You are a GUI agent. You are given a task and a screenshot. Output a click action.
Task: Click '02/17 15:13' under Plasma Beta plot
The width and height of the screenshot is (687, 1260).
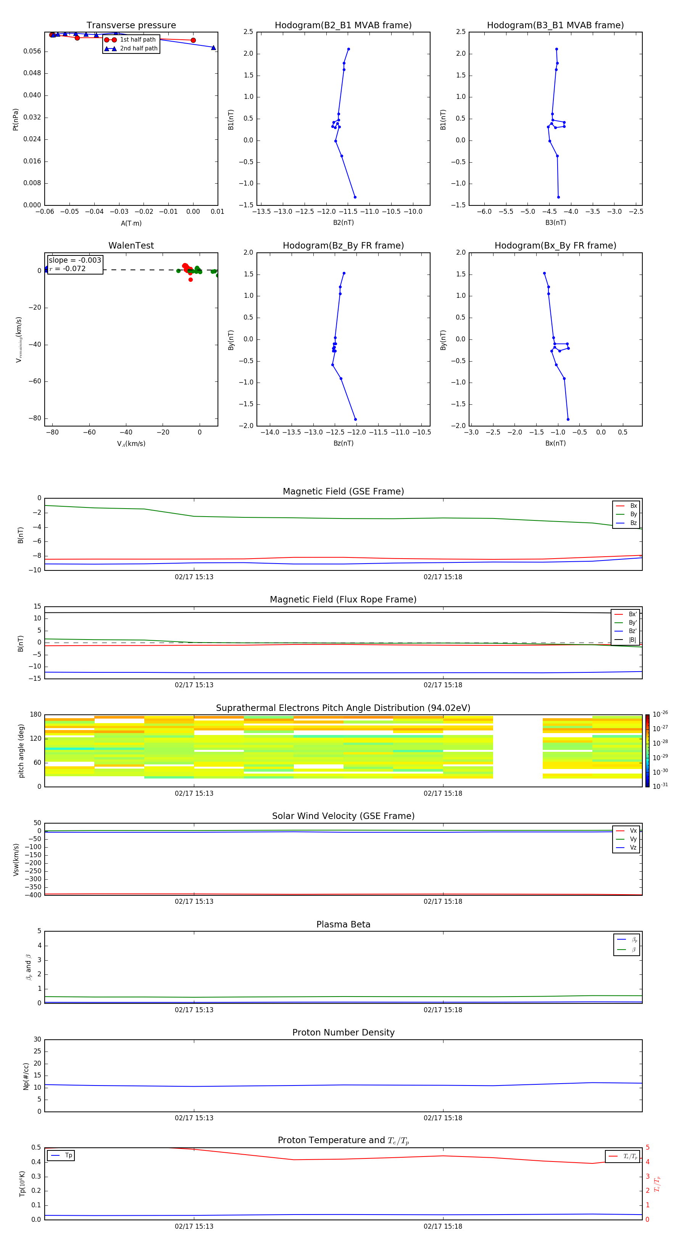(194, 1010)
